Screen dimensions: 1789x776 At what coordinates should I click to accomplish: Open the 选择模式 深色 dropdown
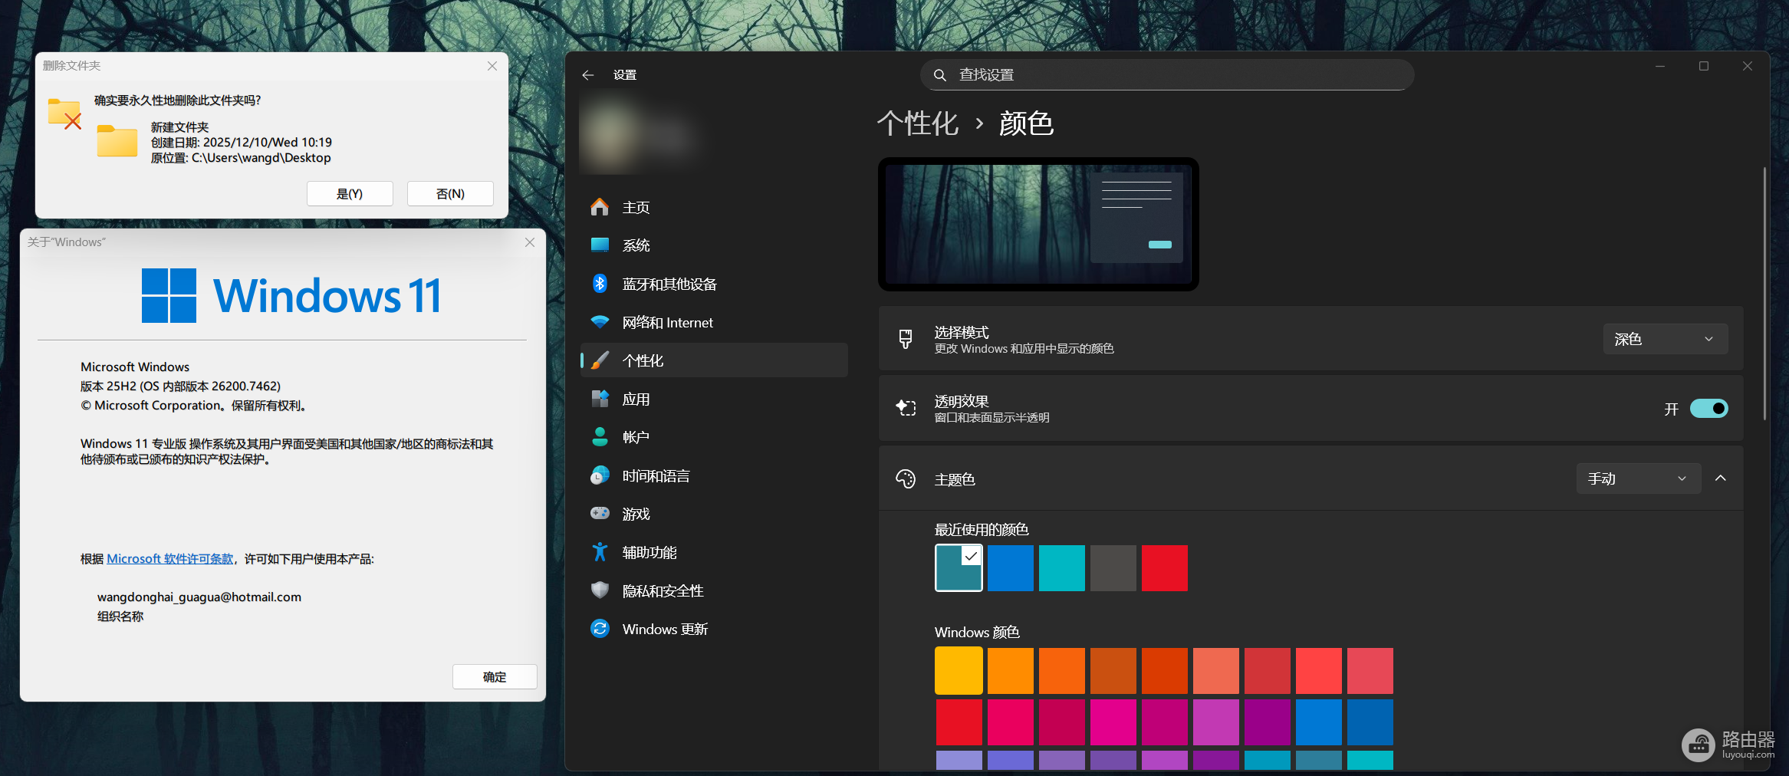1665,339
